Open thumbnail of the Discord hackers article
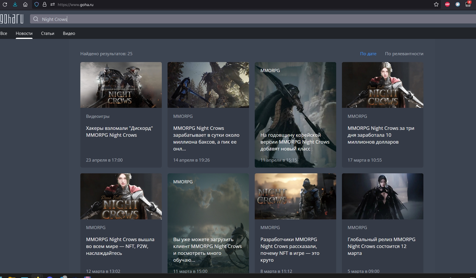 [121, 85]
